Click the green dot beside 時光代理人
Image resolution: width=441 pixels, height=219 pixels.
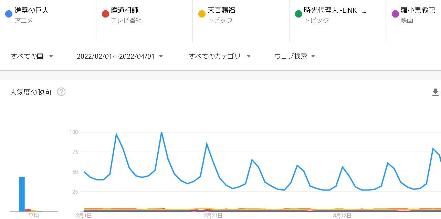click(298, 14)
